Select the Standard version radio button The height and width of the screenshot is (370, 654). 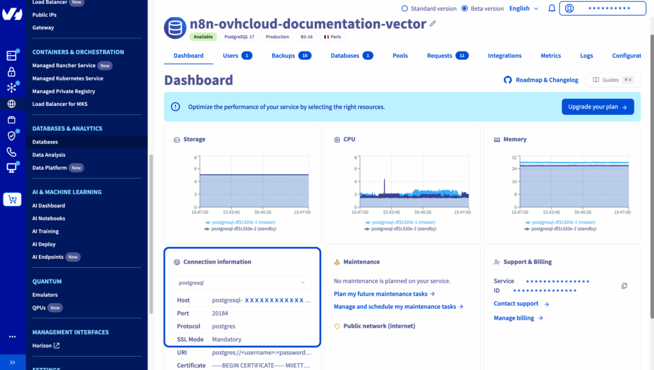point(404,8)
